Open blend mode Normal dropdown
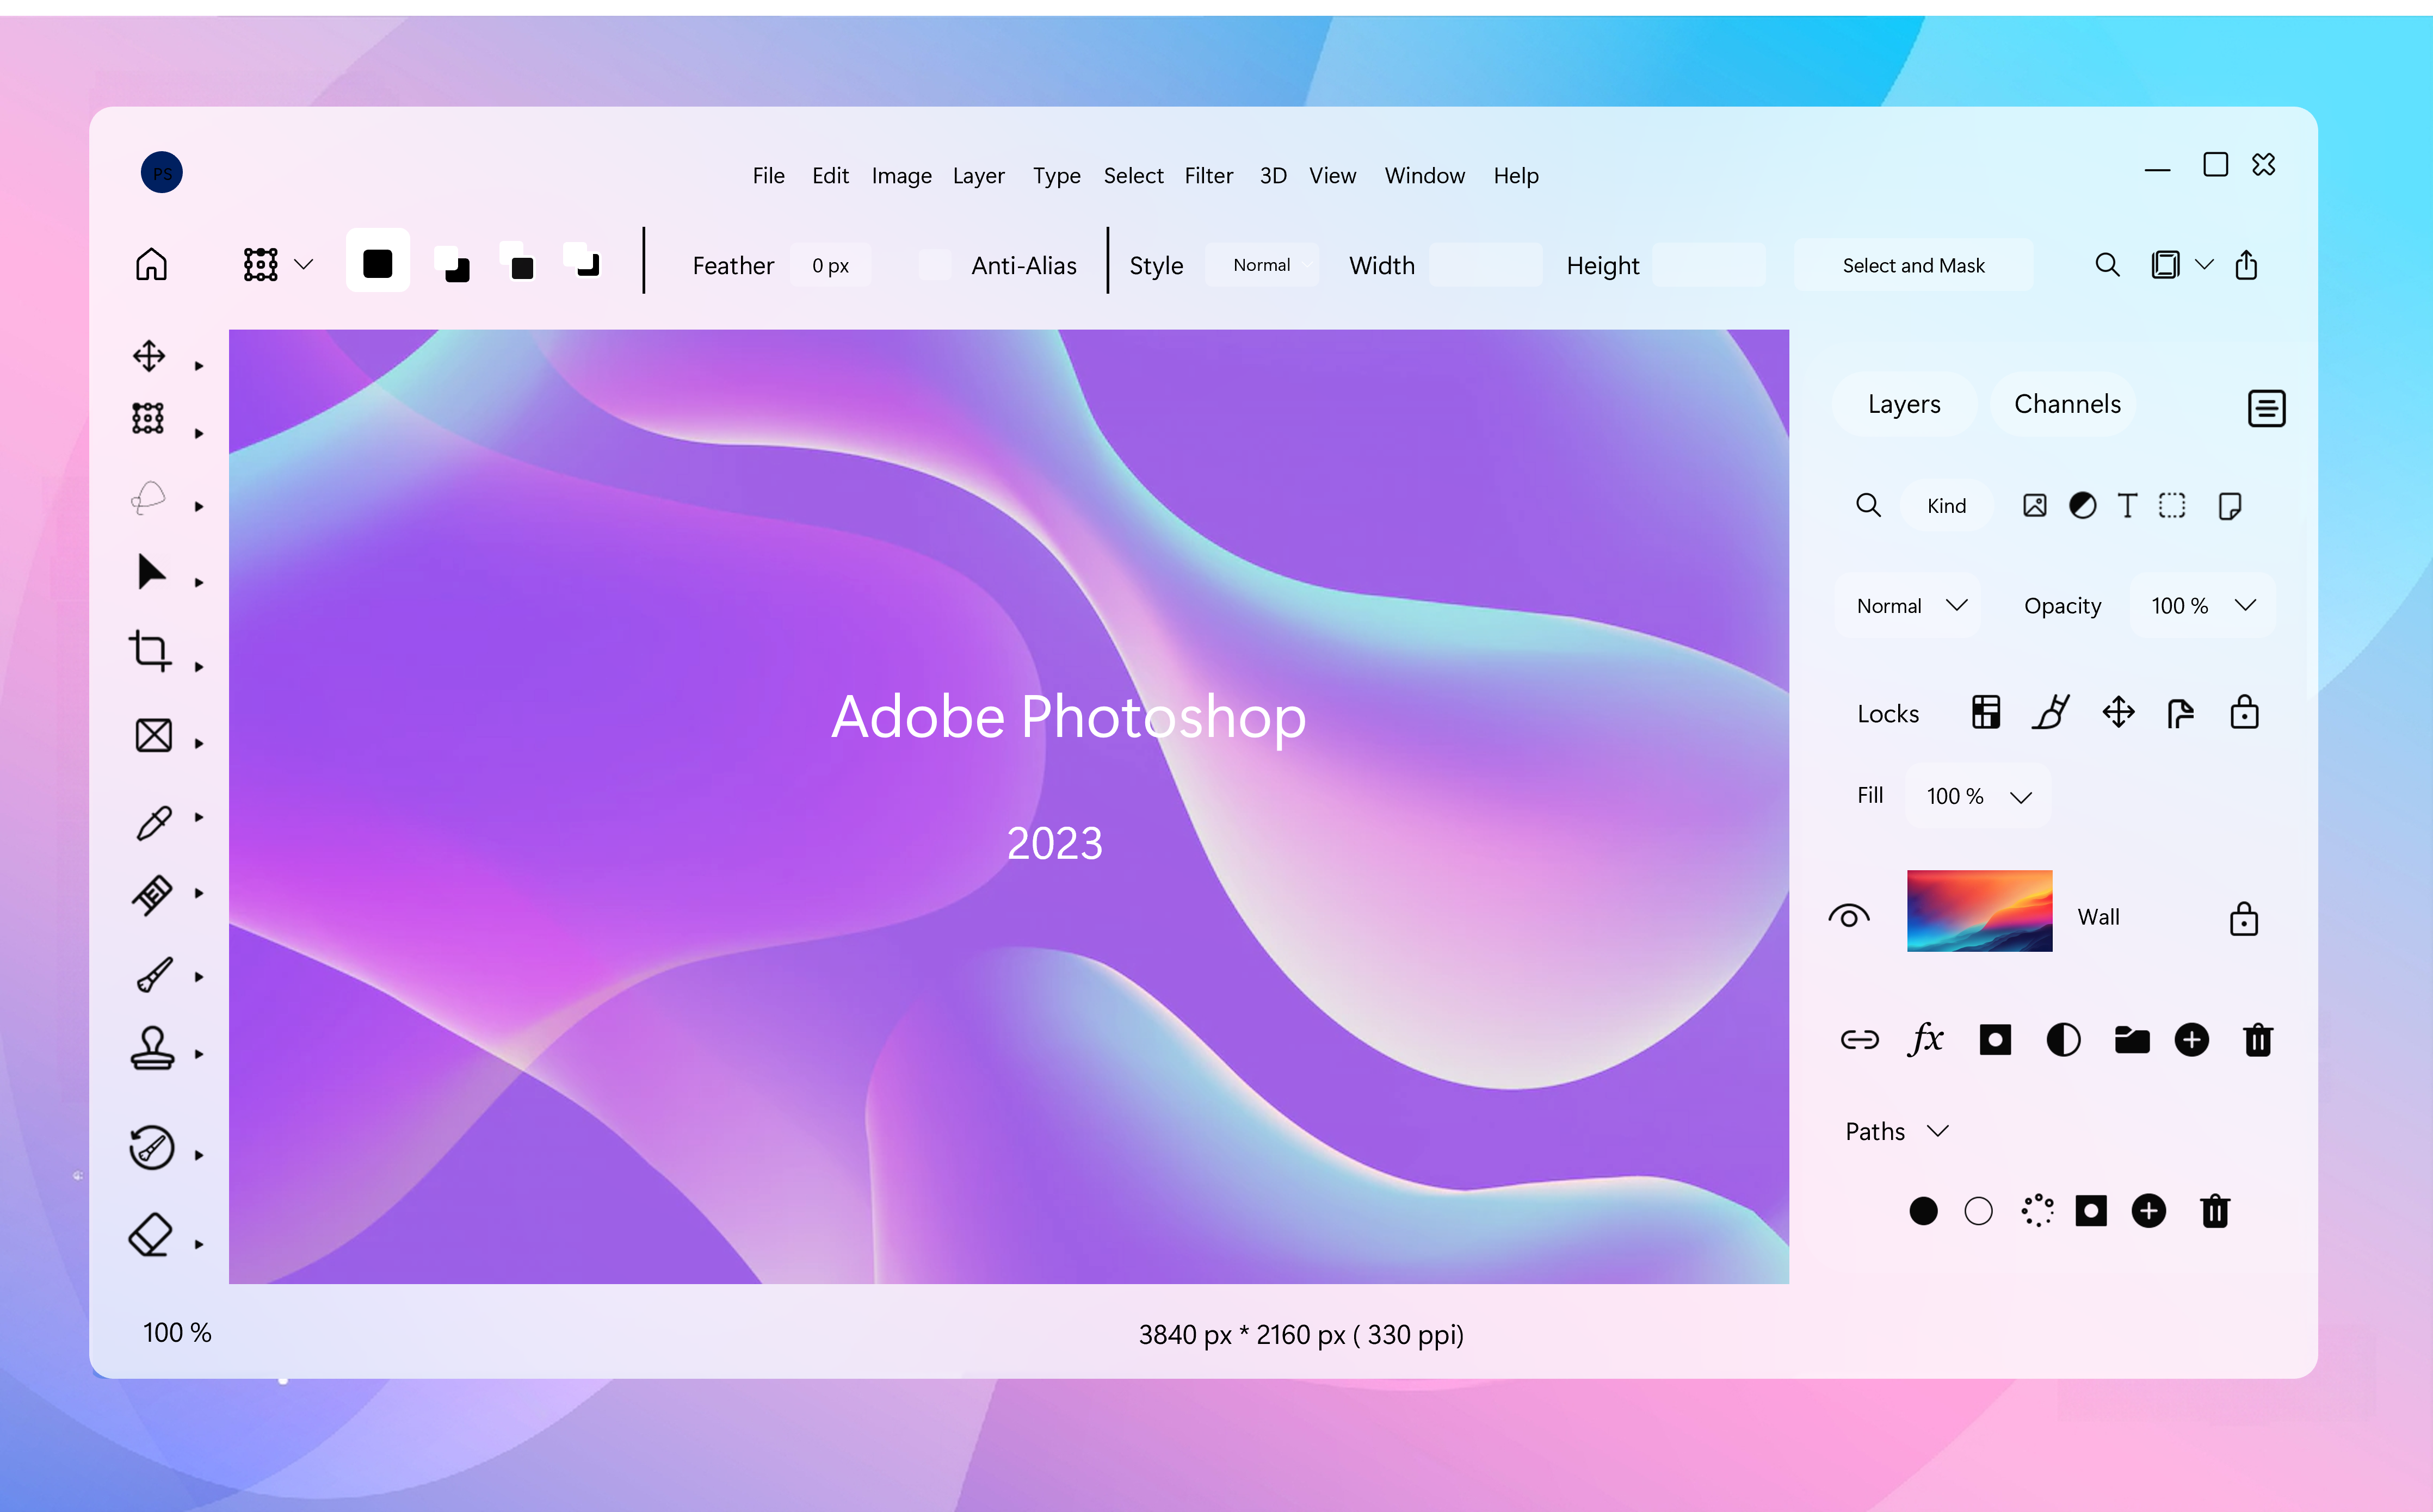The height and width of the screenshot is (1512, 2433). (x=1909, y=606)
